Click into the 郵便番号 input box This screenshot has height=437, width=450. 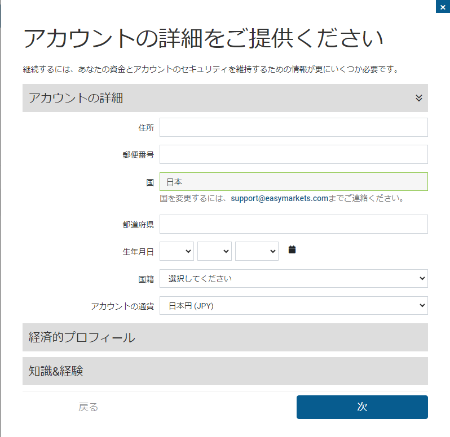coord(293,154)
